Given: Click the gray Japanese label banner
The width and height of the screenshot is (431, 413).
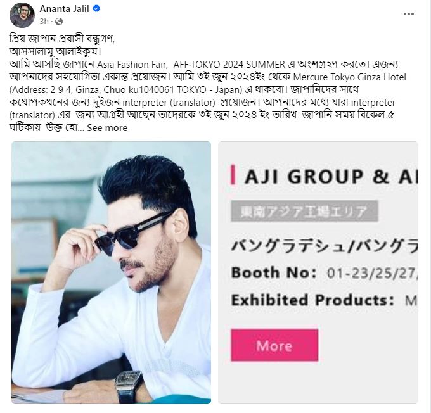Looking at the screenshot, I should [305, 211].
